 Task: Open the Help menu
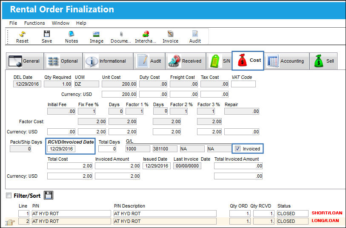click(x=81, y=23)
